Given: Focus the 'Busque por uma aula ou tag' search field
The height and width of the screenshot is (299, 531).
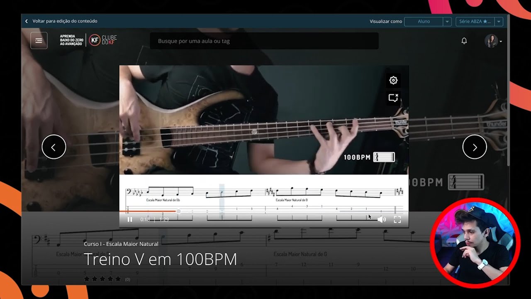Looking at the screenshot, I should click(x=264, y=41).
